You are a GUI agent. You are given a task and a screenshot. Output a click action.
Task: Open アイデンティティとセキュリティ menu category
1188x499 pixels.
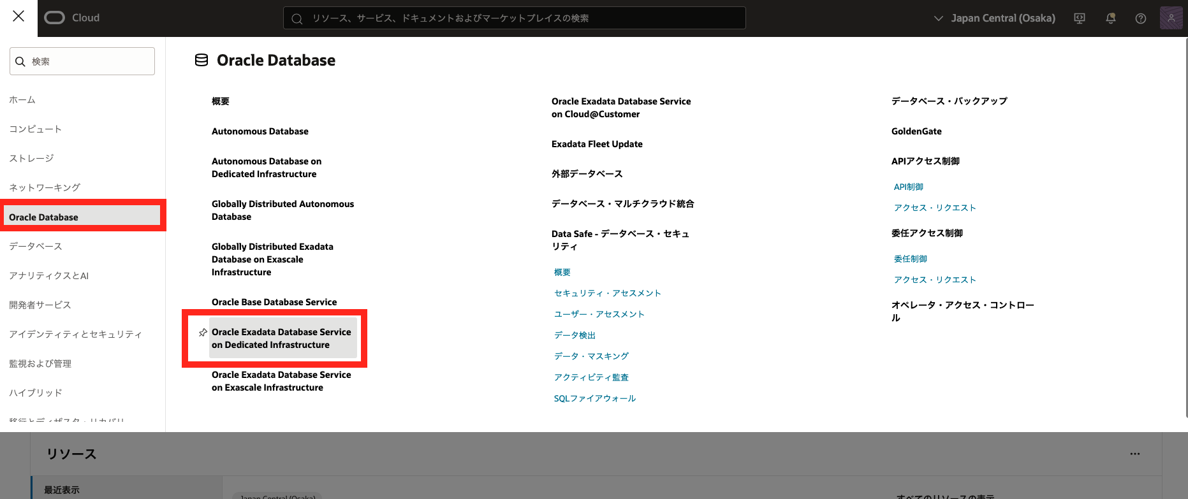[x=75, y=334]
